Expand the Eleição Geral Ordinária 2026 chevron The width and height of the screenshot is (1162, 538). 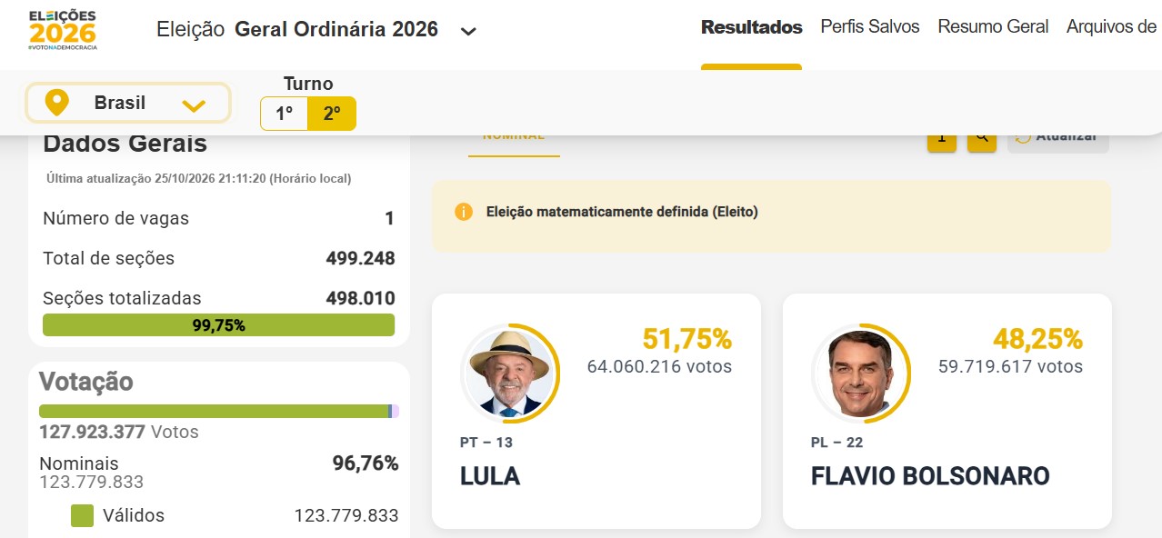[x=468, y=31]
